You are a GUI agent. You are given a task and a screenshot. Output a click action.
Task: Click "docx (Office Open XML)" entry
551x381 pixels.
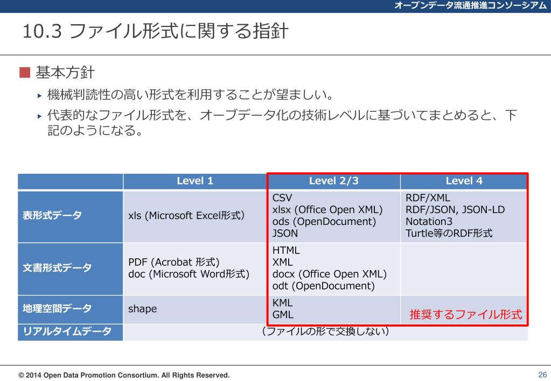pyautogui.click(x=329, y=274)
